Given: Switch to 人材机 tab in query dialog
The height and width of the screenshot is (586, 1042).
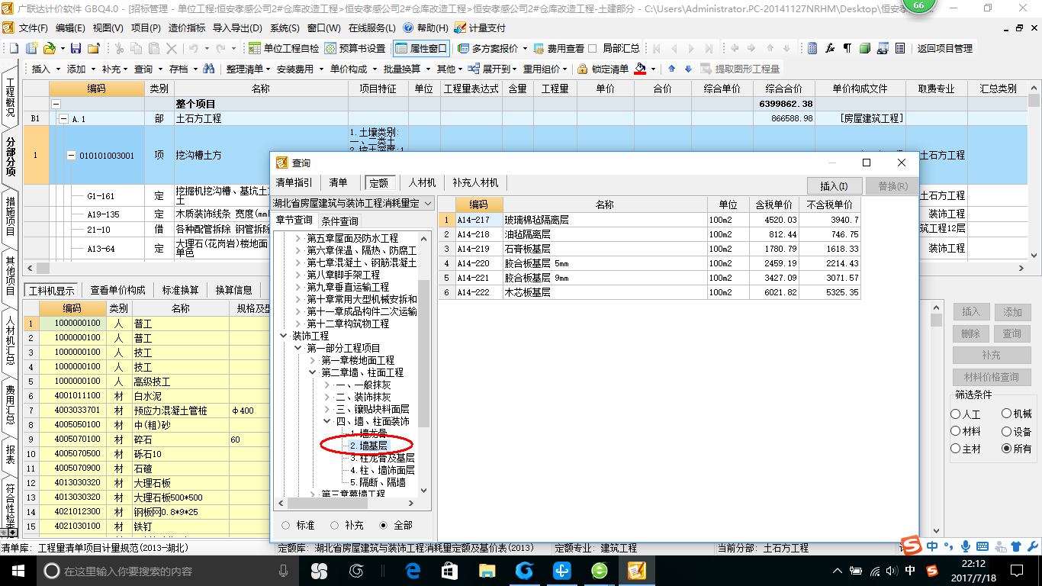Looking at the screenshot, I should point(422,182).
